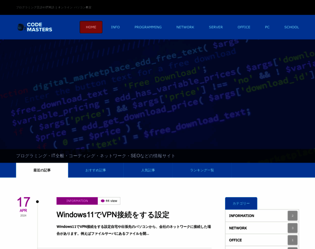Click the 44 view eye icon
This screenshot has height=249, width=315.
point(103,201)
